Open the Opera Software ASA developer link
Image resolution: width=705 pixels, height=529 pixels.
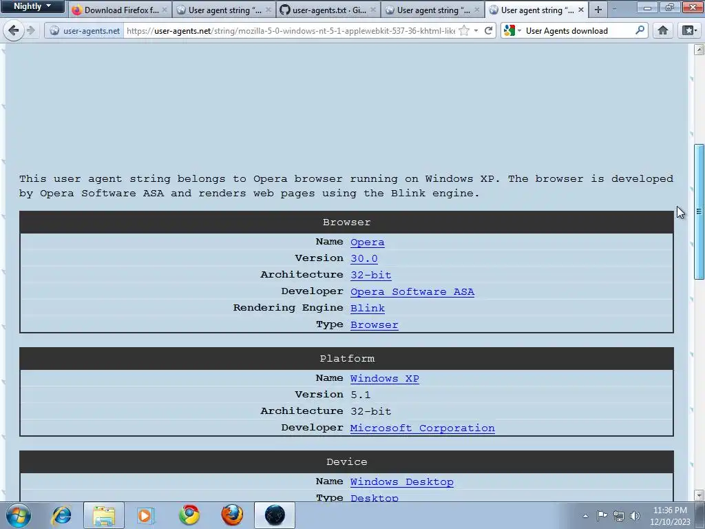[x=412, y=291]
